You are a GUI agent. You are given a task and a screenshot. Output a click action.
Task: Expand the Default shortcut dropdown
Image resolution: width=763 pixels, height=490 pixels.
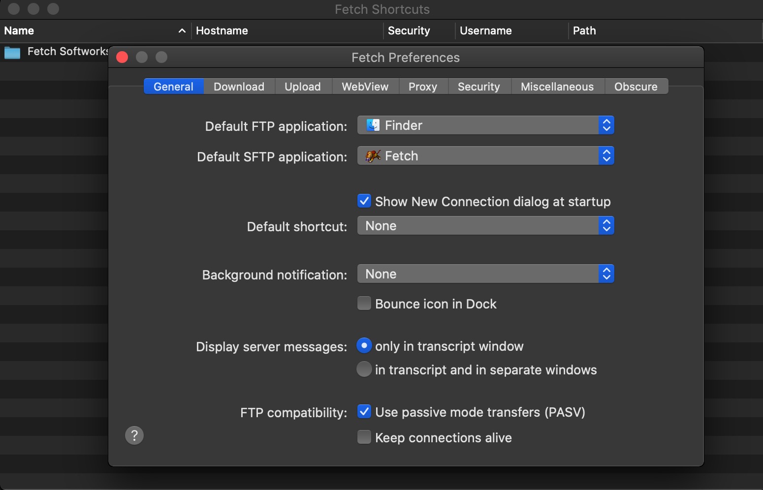(486, 226)
